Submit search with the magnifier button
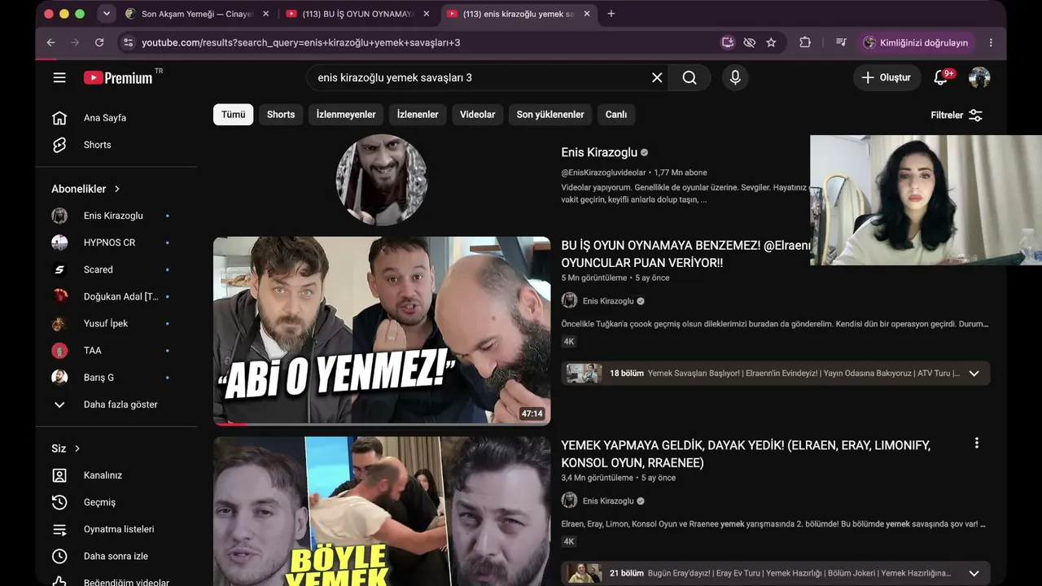This screenshot has width=1042, height=586. click(x=690, y=77)
